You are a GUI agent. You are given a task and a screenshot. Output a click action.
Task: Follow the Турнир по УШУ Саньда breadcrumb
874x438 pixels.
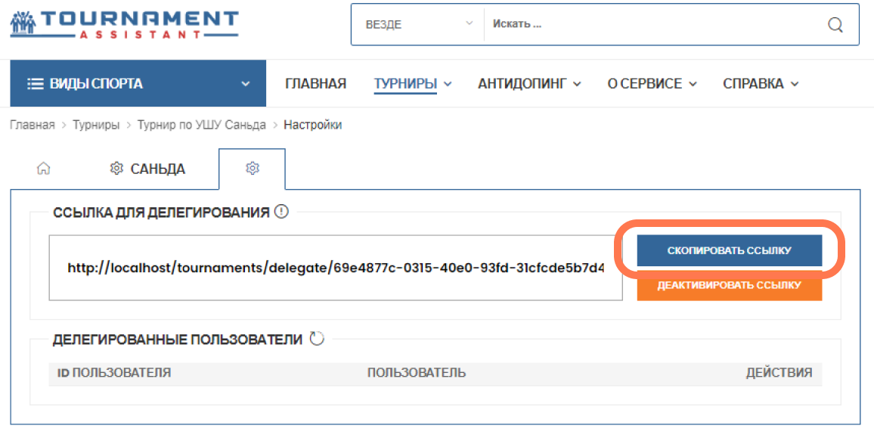pos(202,125)
